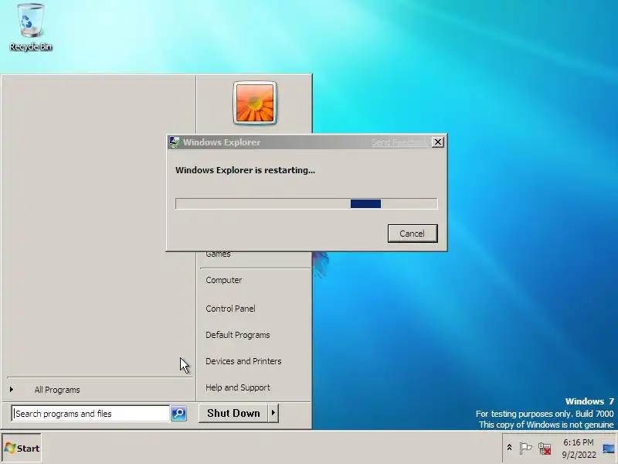Click the magnifier search button
This screenshot has height=464, width=618.
click(178, 414)
